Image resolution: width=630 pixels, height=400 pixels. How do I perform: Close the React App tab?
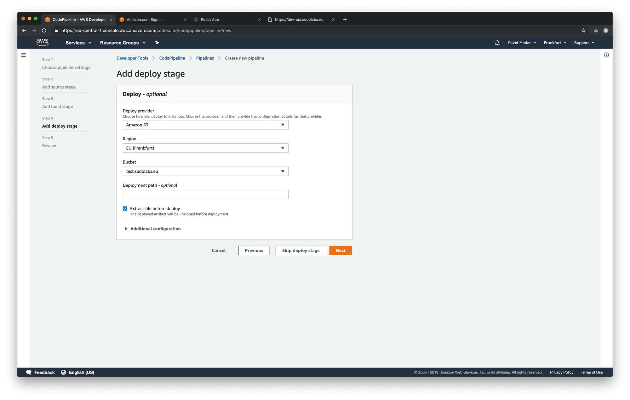pos(259,20)
